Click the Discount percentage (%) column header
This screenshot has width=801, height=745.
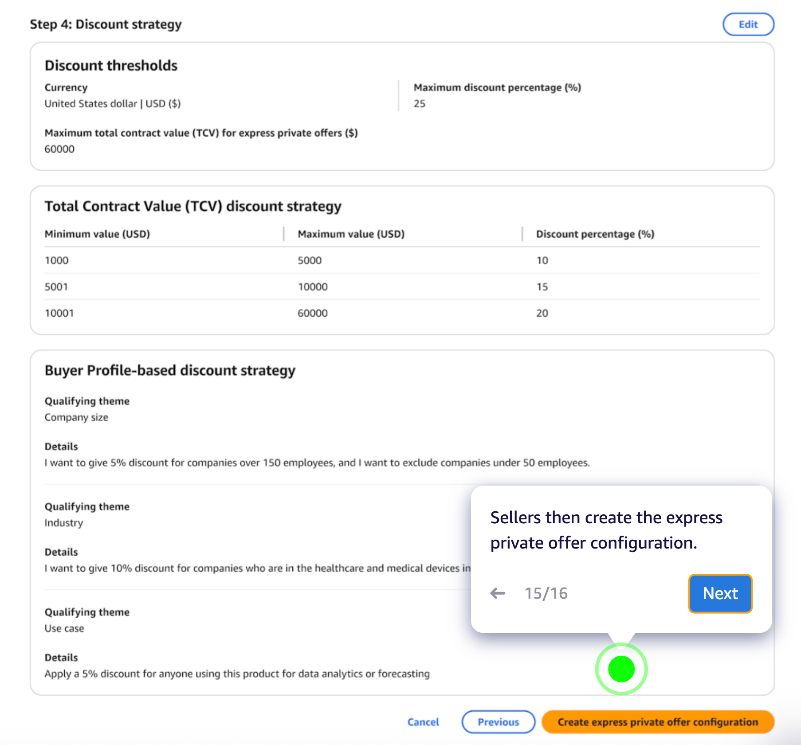595,234
